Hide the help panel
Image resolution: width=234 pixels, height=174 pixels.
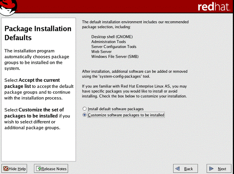click(x=14, y=169)
